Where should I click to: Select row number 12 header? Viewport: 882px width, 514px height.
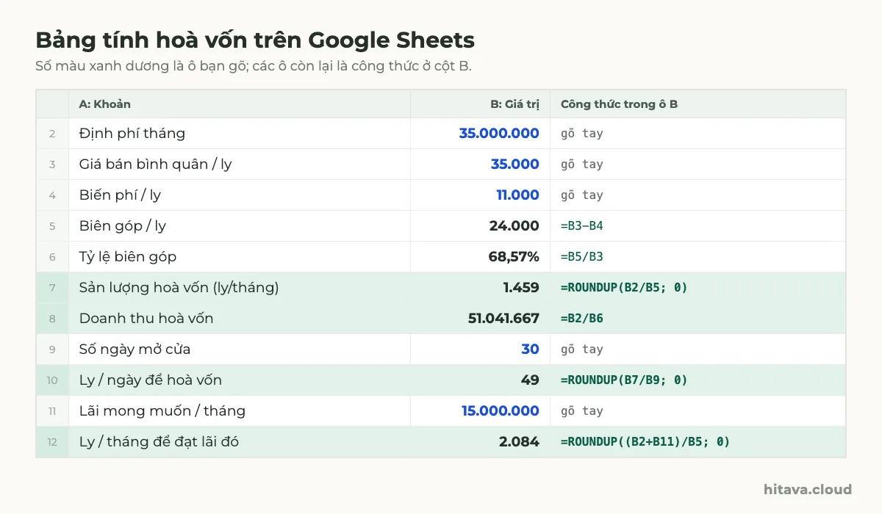click(52, 442)
